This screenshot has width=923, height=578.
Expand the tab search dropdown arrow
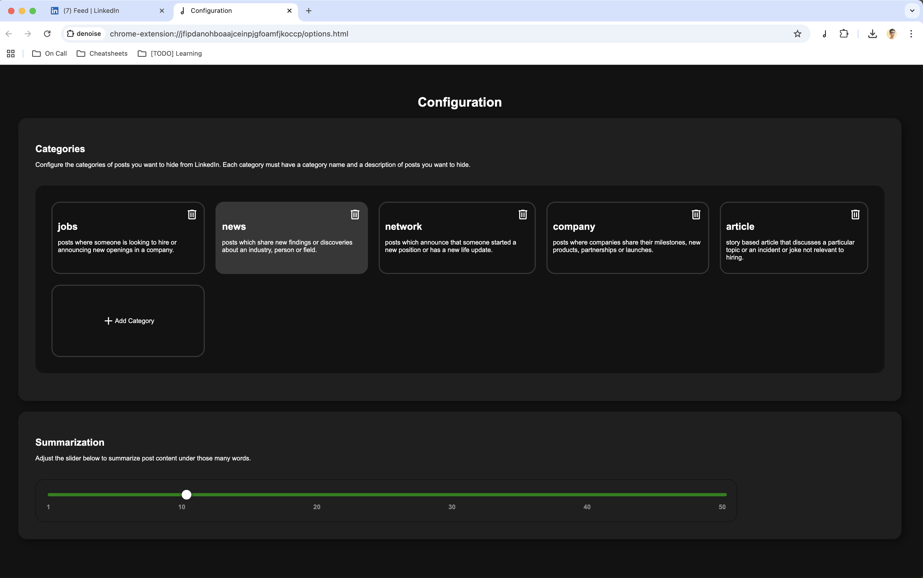[x=912, y=11]
